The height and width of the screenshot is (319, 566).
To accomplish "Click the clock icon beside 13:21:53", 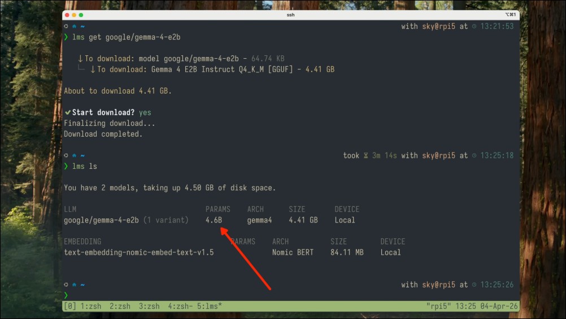I will point(474,27).
